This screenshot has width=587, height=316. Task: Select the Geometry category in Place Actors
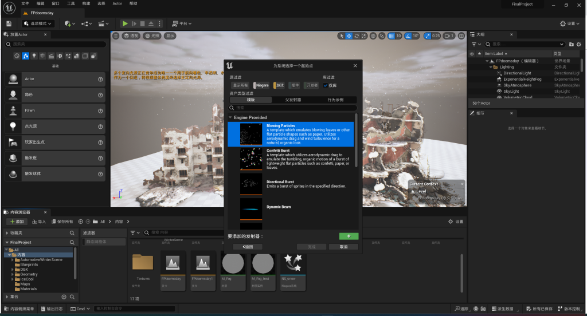coord(77,56)
